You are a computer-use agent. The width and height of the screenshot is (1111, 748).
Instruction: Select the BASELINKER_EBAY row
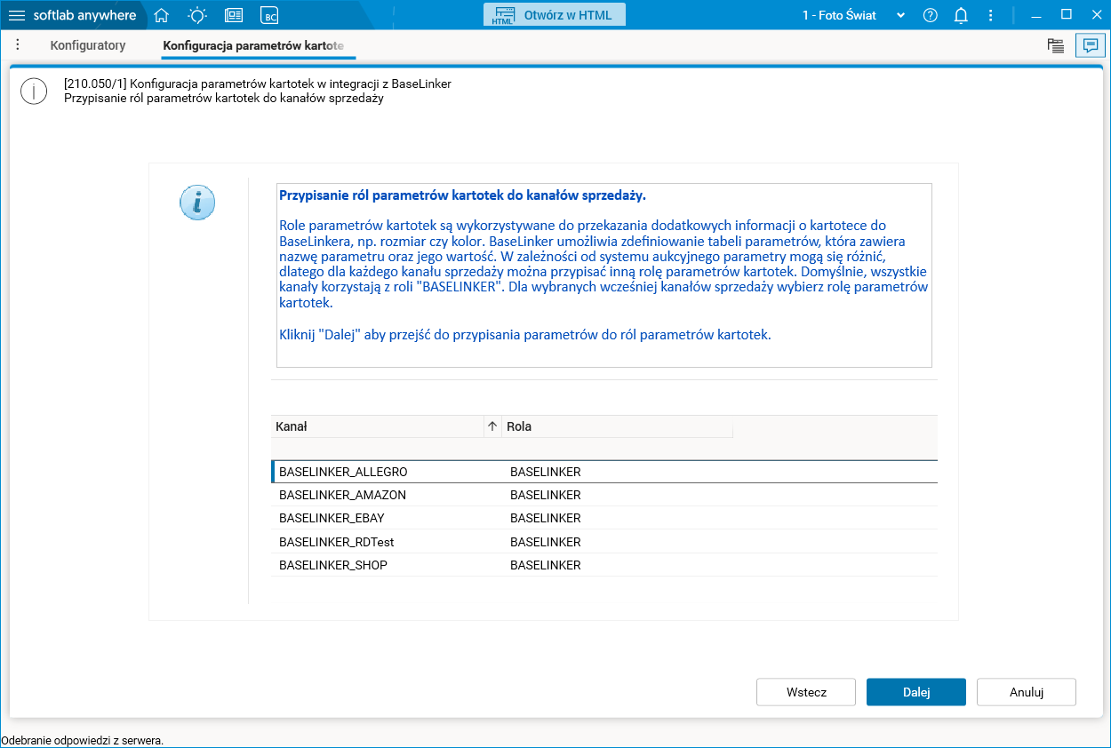pos(604,518)
